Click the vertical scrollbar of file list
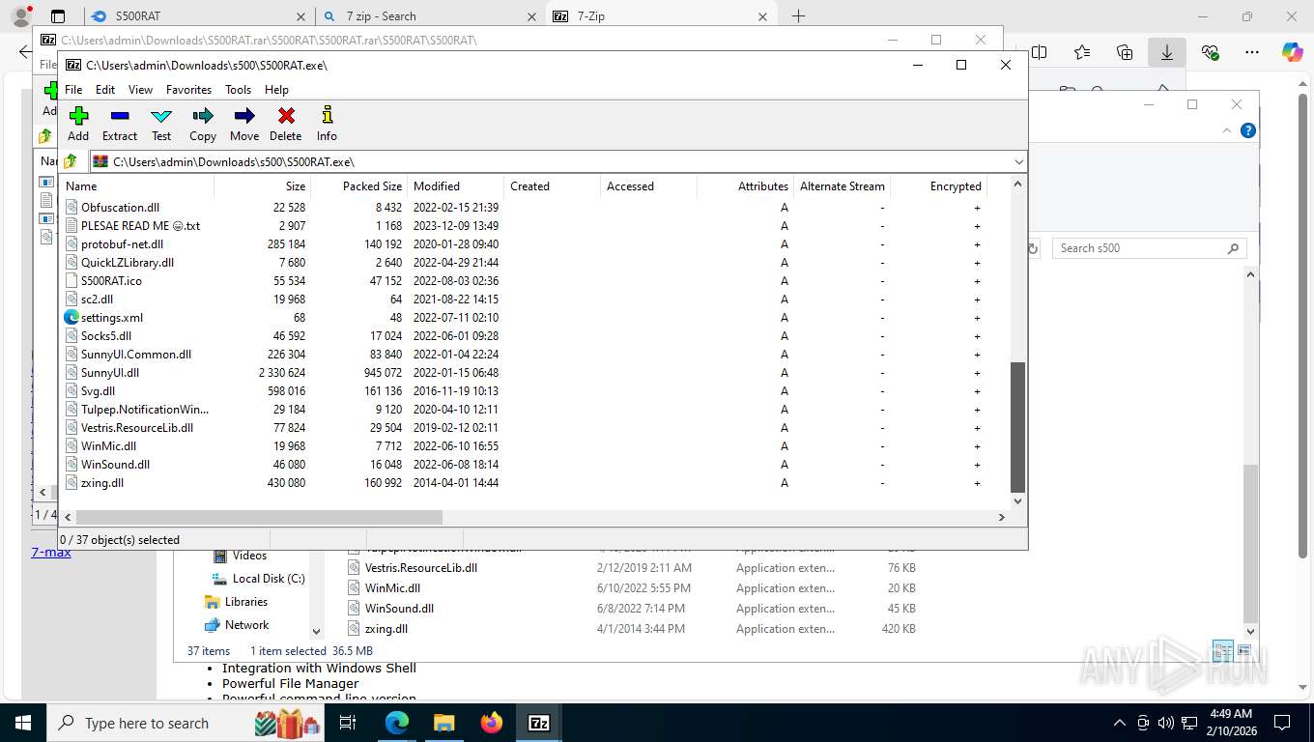This screenshot has height=742, width=1314. [x=1017, y=427]
